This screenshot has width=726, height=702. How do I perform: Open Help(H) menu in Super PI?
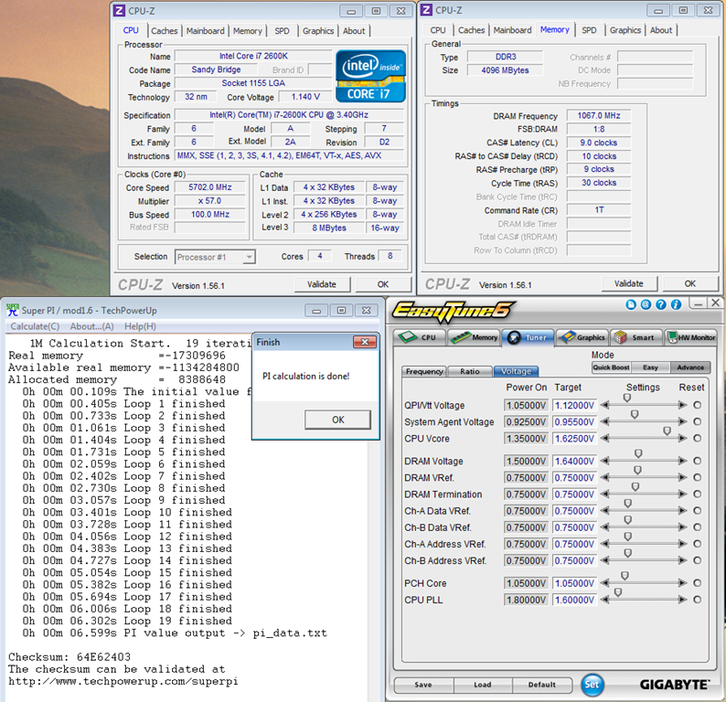[140, 326]
